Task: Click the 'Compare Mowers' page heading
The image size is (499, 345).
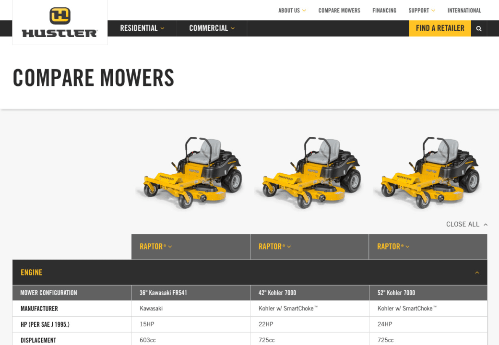Action: click(94, 78)
